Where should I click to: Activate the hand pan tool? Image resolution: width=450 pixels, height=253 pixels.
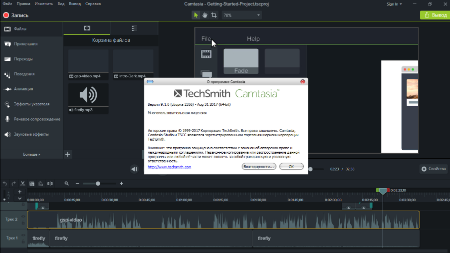point(205,15)
